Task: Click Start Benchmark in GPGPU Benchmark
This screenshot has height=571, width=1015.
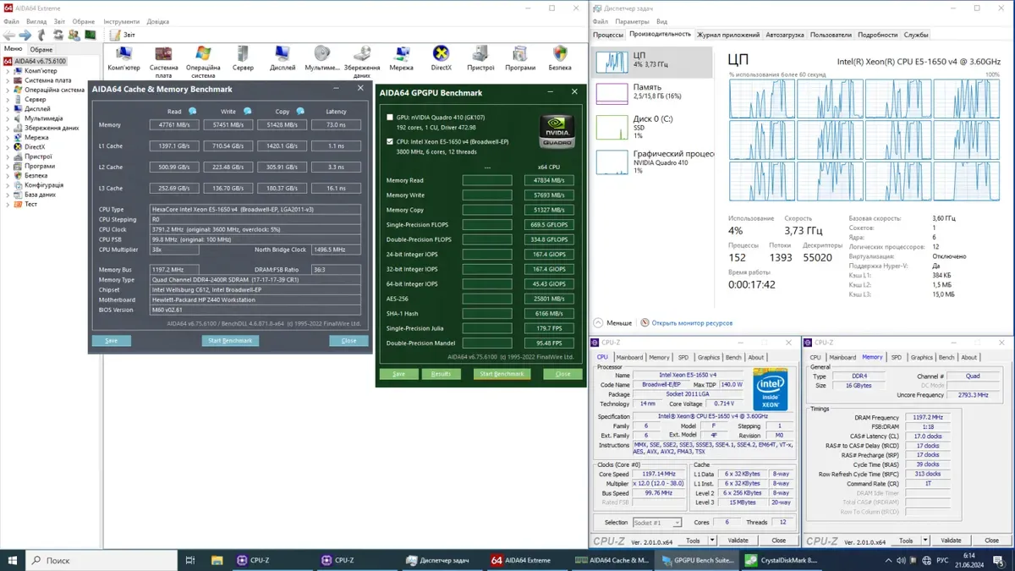Action: pyautogui.click(x=502, y=374)
